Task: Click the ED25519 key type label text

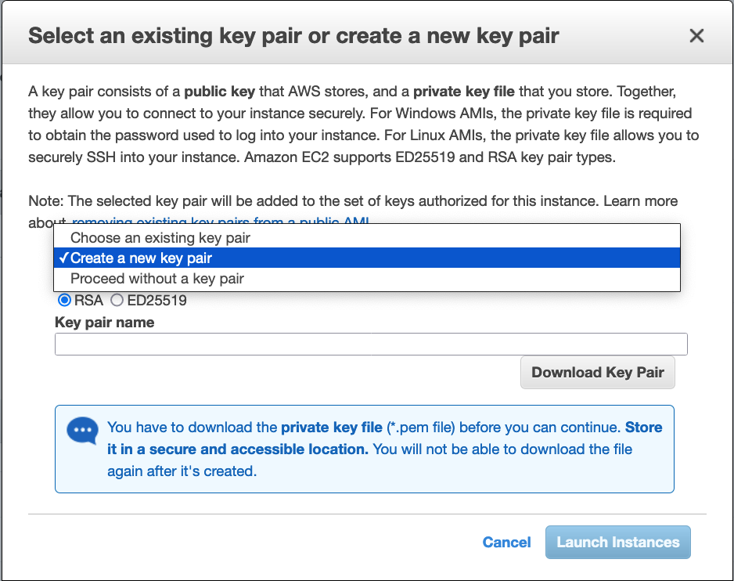Action: [x=157, y=300]
